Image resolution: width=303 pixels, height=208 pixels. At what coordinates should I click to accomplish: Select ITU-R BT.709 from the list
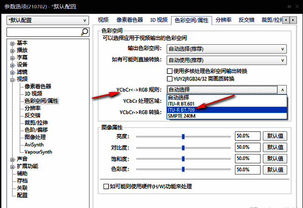182,109
